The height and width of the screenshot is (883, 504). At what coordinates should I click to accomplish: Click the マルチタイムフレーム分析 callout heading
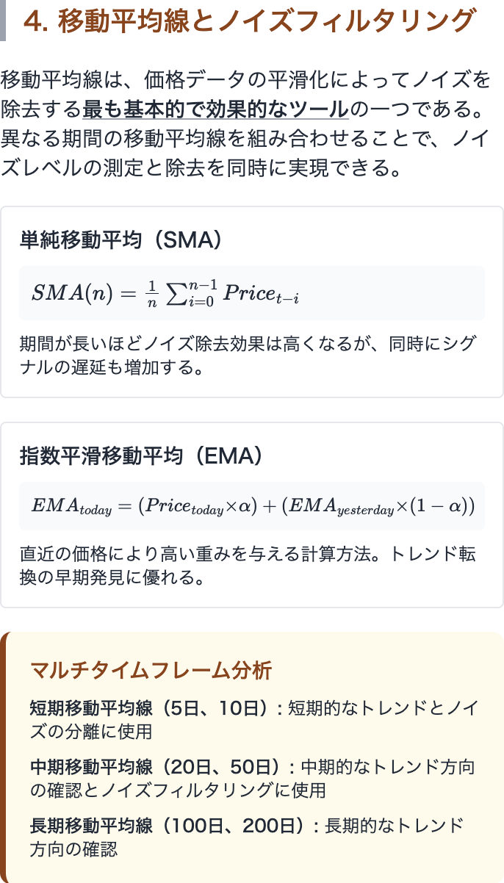[151, 670]
